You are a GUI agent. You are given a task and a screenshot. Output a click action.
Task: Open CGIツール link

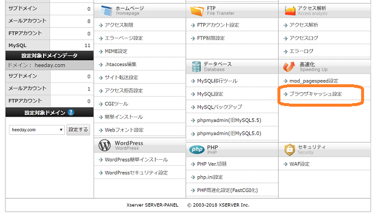(117, 104)
